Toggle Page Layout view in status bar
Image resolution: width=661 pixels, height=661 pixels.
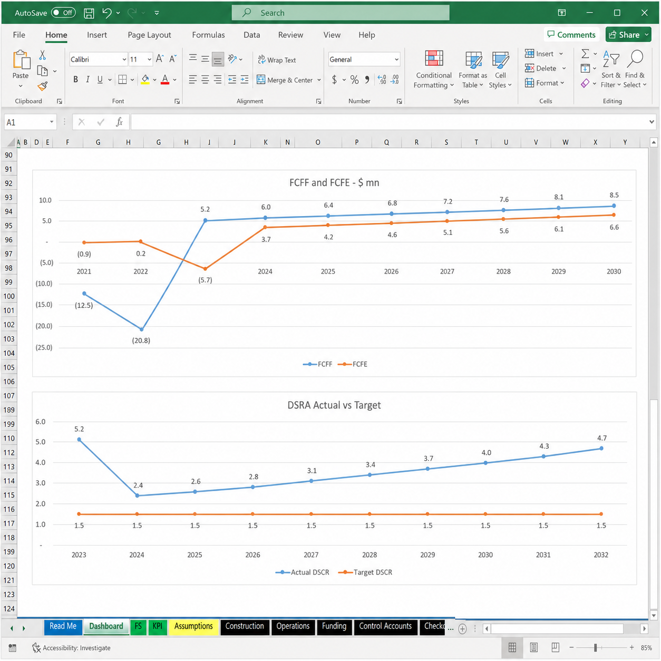coord(533,647)
